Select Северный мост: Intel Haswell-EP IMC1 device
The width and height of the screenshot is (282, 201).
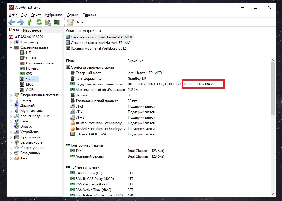99,43
